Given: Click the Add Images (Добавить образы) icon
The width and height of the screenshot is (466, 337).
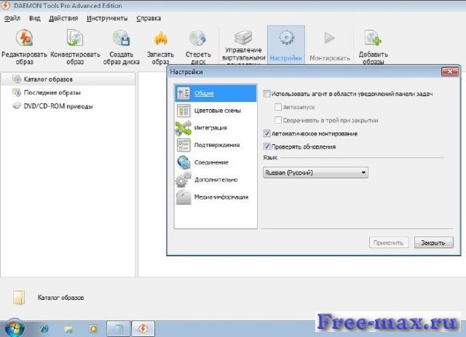Looking at the screenshot, I should point(374,38).
